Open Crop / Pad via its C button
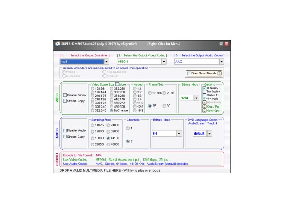Image resolution: width=284 pixels, height=213 pixels. [204, 107]
